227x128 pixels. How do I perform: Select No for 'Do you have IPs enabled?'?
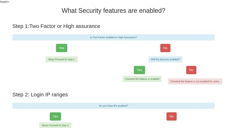coord(171,116)
